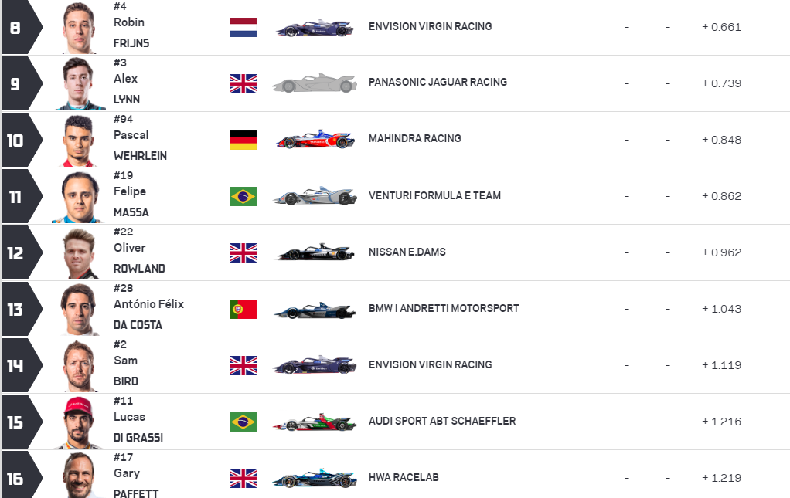Click the Netherlands flag beside Robin Frijns
This screenshot has width=790, height=498.
click(243, 27)
